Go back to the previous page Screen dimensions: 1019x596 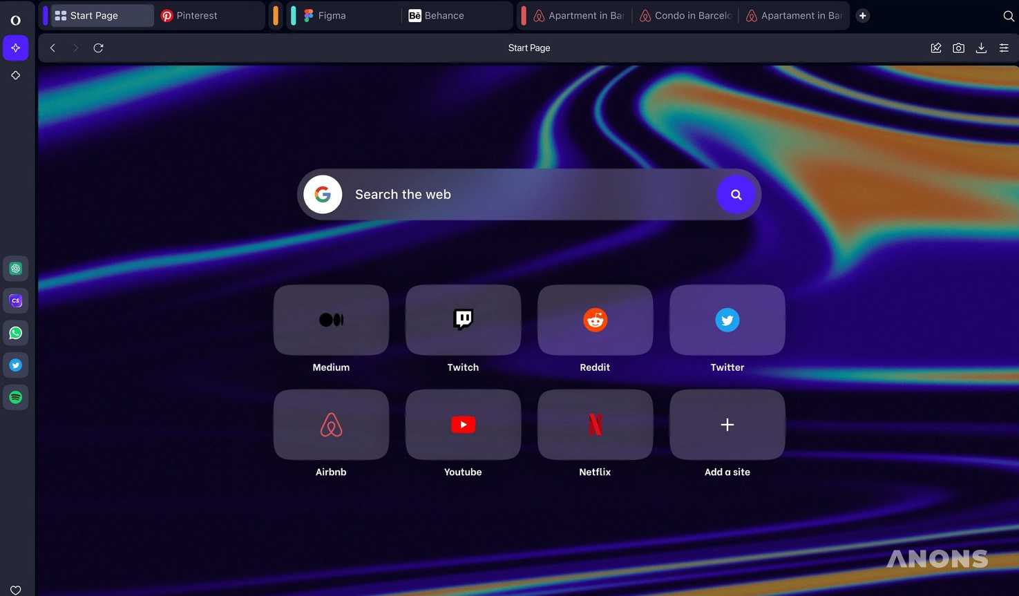(53, 48)
